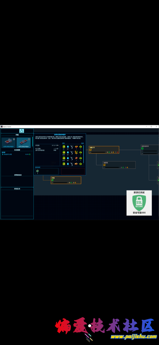Click fruit product icon in first recipe row

76,147
